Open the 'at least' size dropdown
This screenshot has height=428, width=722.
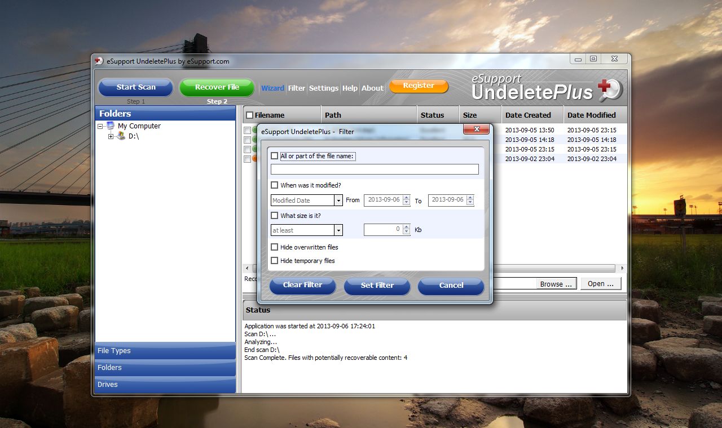click(338, 230)
